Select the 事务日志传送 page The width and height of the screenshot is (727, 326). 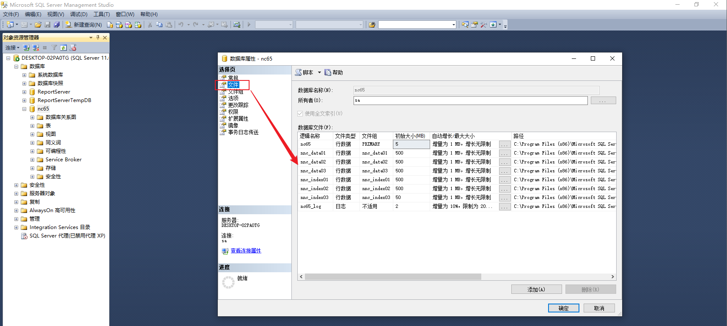243,132
